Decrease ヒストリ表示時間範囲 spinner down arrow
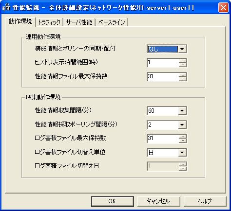Screen dimensions: 231x211 tap(183, 65)
